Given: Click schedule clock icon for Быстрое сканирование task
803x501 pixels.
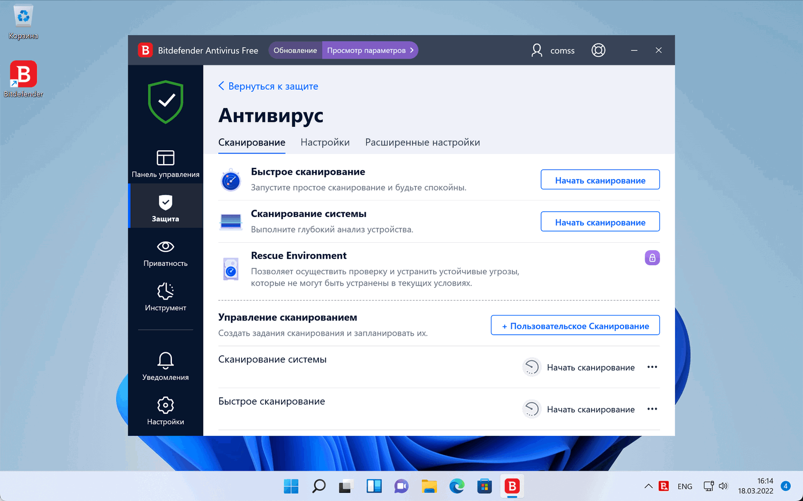Looking at the screenshot, I should [532, 409].
